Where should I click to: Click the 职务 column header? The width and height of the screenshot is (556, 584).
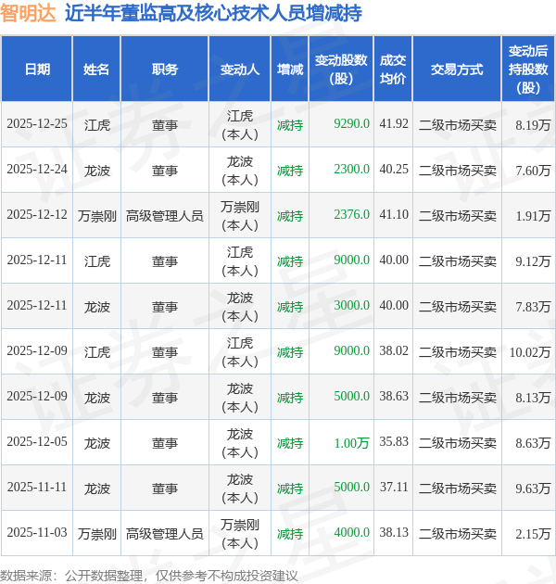click(165, 70)
